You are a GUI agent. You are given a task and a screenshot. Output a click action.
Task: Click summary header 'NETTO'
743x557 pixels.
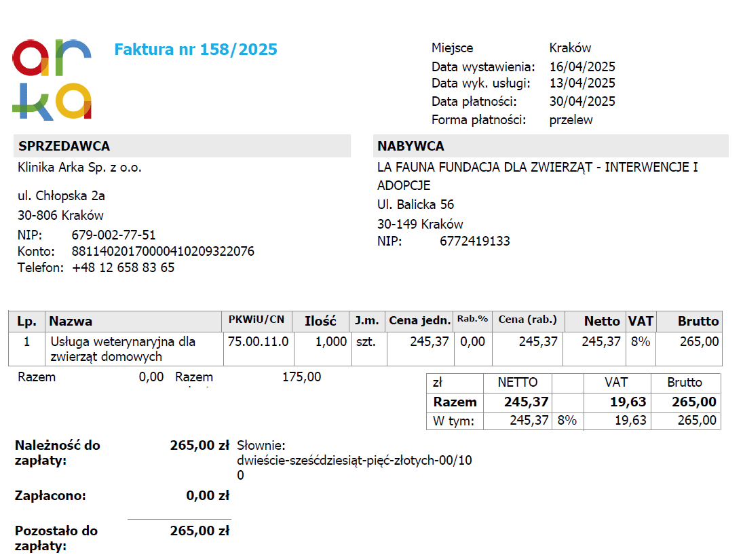point(518,382)
